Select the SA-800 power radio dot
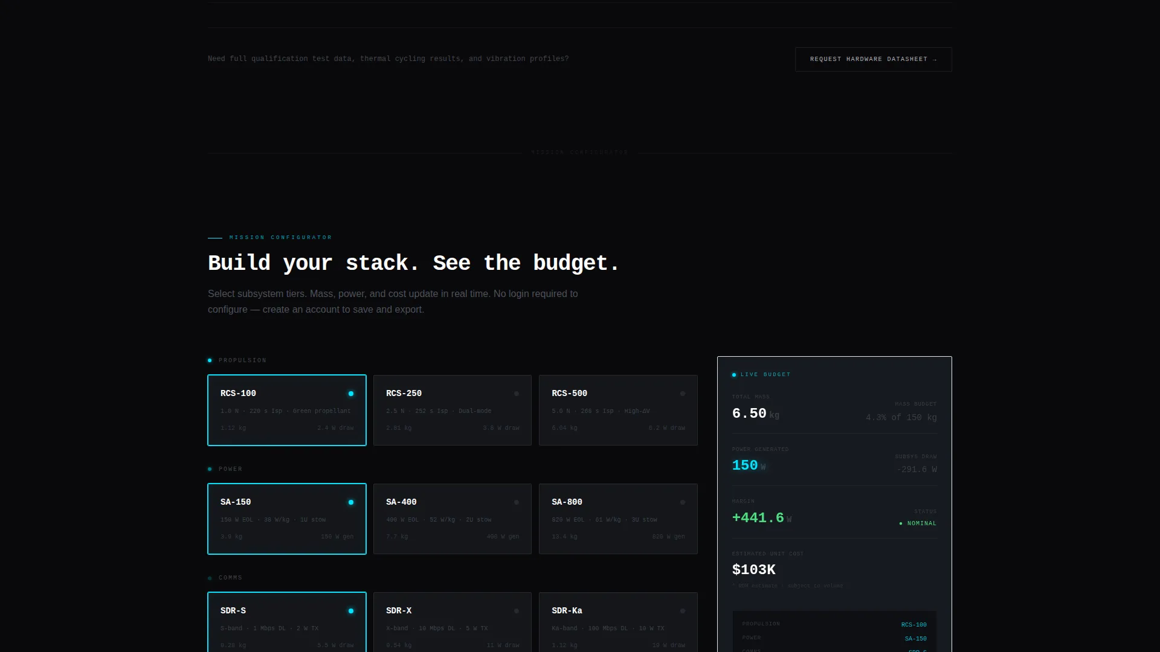The width and height of the screenshot is (1160, 652). [683, 502]
